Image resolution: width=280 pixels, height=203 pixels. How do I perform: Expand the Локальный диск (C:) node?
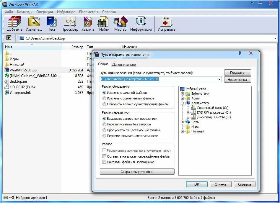click(x=188, y=108)
